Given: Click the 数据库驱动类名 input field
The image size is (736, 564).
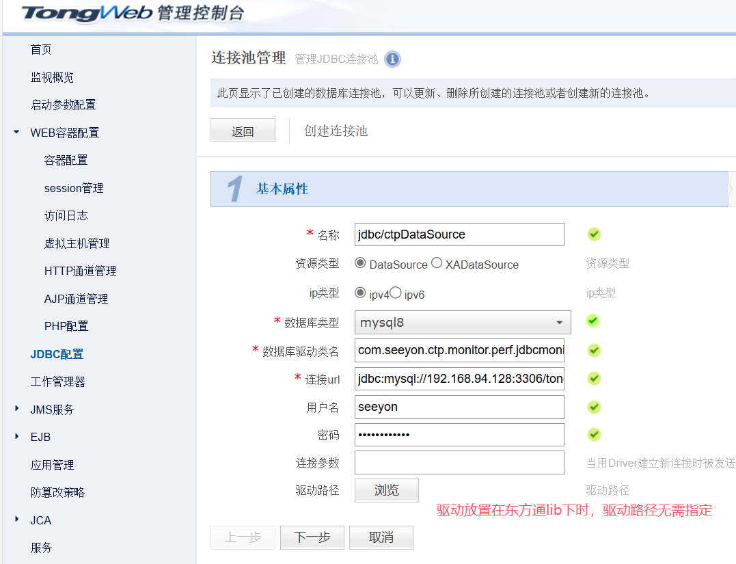Looking at the screenshot, I should (x=459, y=350).
